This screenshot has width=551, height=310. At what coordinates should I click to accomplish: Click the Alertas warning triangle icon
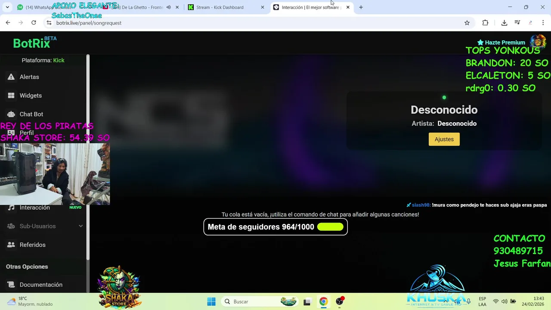pos(11,77)
